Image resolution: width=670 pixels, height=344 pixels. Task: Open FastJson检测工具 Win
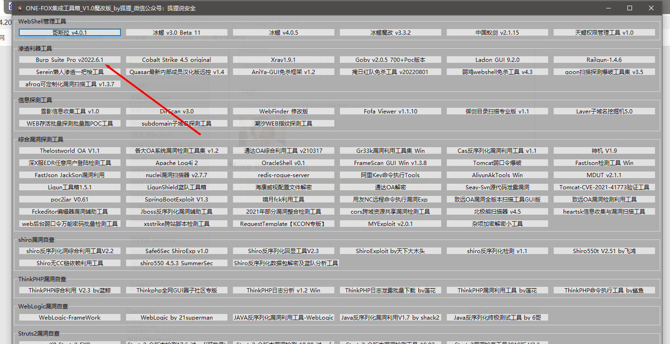[604, 163]
